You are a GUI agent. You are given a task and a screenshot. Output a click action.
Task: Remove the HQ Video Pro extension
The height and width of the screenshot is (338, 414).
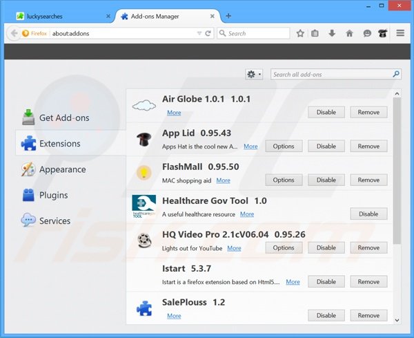368,248
